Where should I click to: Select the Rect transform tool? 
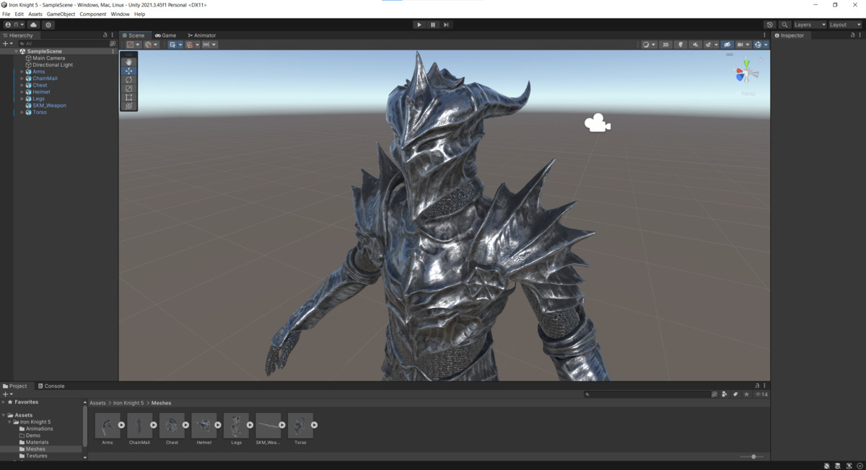(x=129, y=97)
